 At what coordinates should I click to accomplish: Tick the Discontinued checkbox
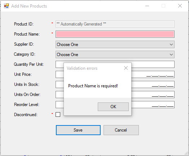(58, 114)
